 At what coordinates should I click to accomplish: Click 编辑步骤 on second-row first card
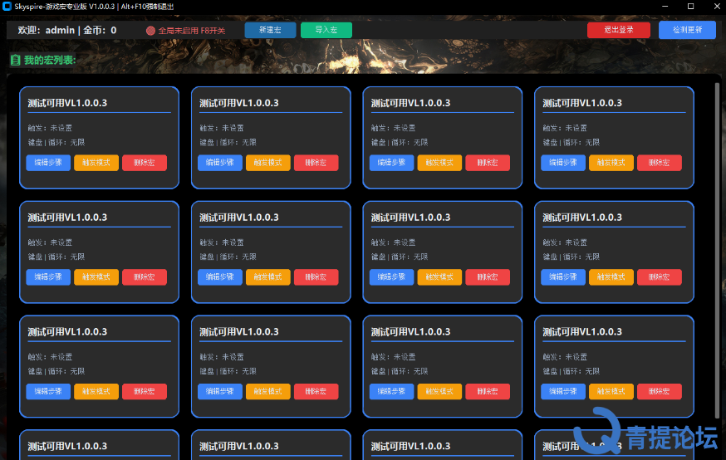(48, 277)
